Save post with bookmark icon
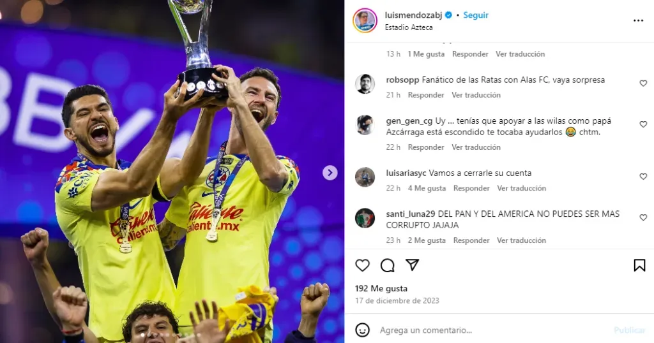654x343 pixels. 639,265
